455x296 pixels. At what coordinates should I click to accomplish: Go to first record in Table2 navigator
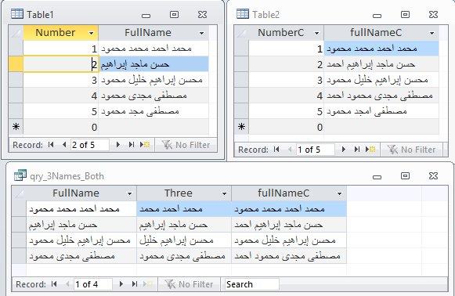point(276,150)
